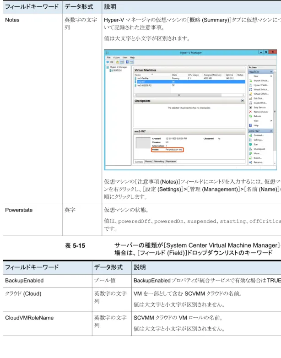Click the Help action in Actions pane

pyautogui.click(x=254, y=125)
